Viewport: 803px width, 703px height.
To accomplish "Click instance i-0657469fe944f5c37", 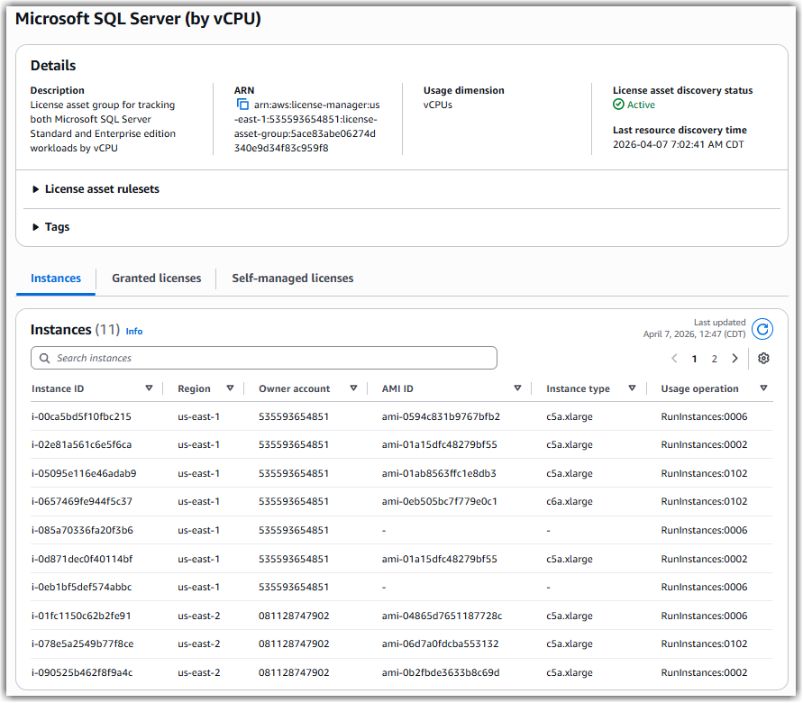I will pyautogui.click(x=81, y=501).
